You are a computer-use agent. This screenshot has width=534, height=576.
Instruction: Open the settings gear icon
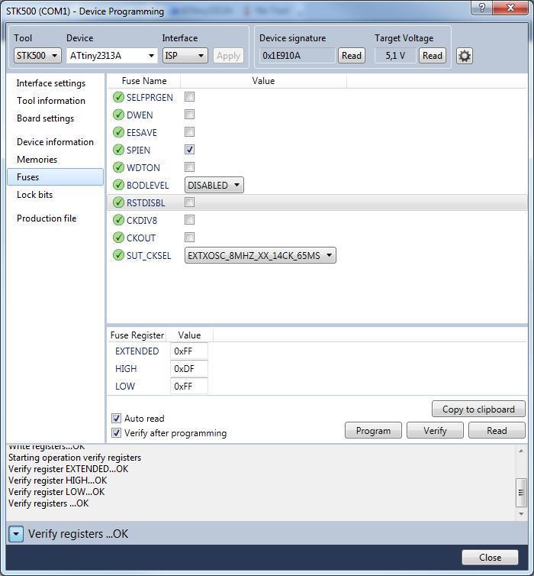pos(465,56)
